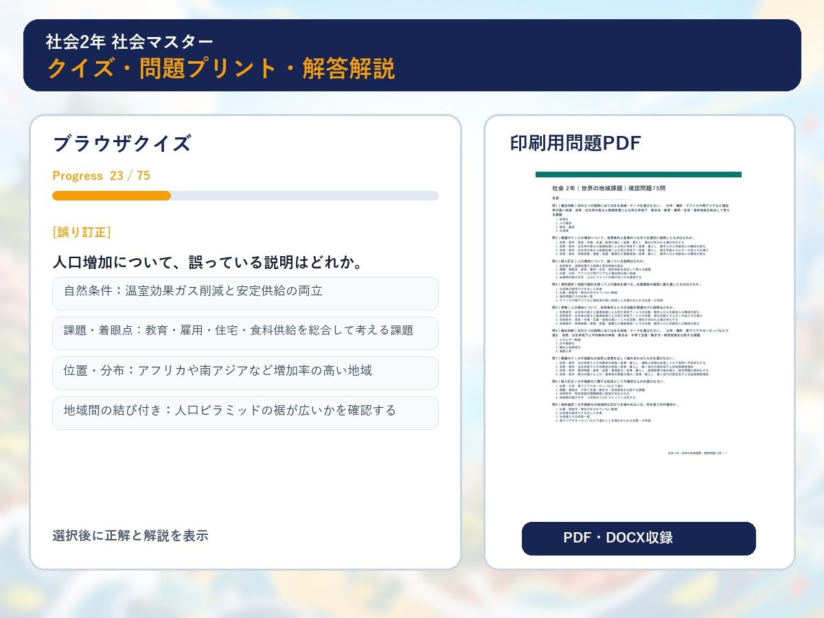Select answer 自然条件：温室効果ガス削減と安定供給の両立

point(245,293)
